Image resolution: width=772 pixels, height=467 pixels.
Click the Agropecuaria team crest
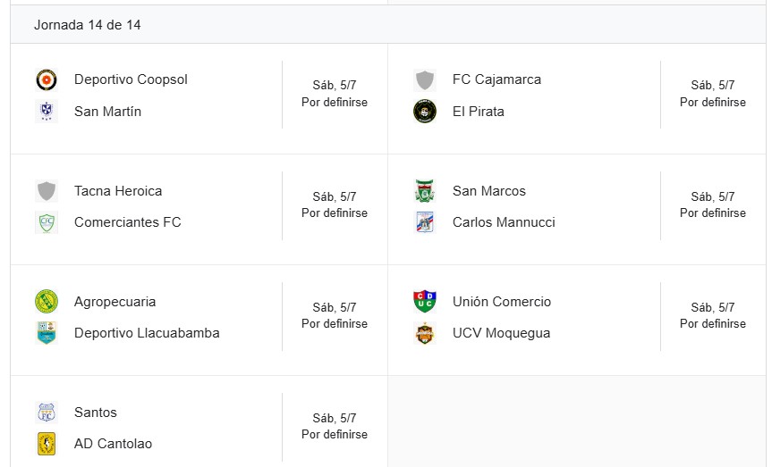pos(46,302)
